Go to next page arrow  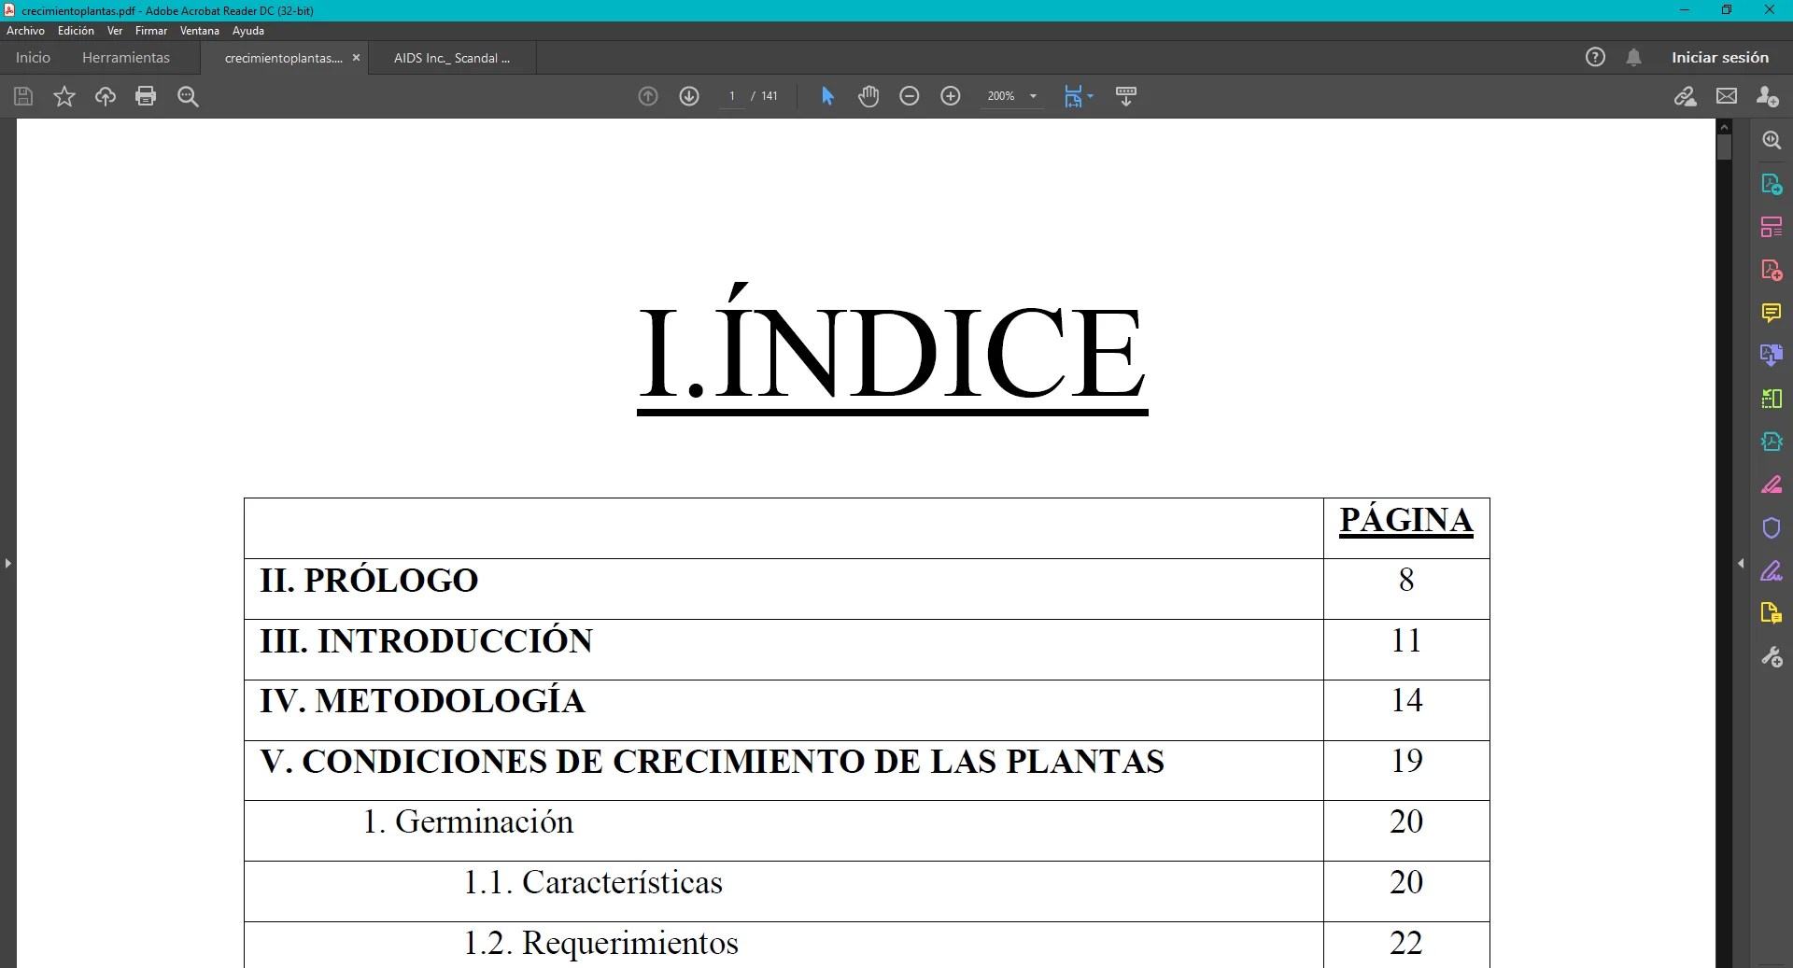(689, 96)
